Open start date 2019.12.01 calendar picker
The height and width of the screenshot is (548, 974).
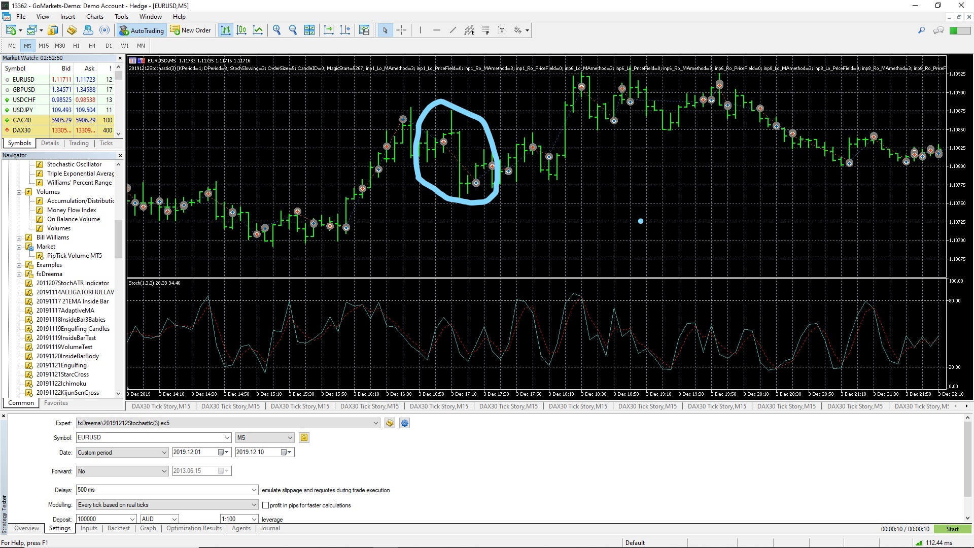click(x=223, y=452)
